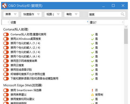130x104 pixels.
Task: Switch on 禁用个性化的输入 (3 / 4)
Action: coord(6,52)
